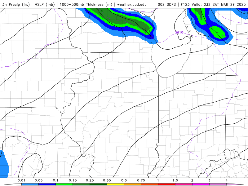Click the orange 0.5 legend swatch
The width and height of the screenshot is (248, 186).
(133, 184)
